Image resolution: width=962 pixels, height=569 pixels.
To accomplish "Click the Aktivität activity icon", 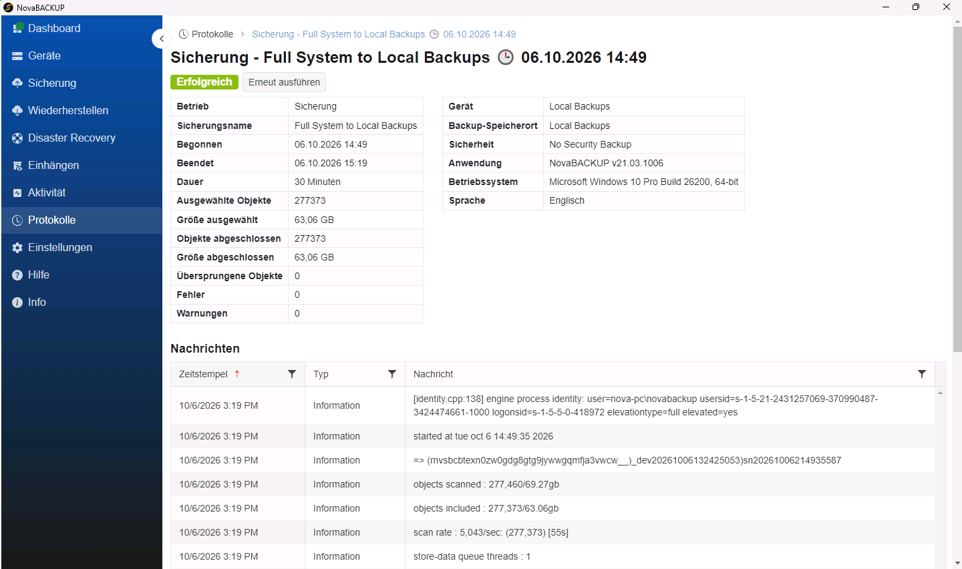I will 17,193.
